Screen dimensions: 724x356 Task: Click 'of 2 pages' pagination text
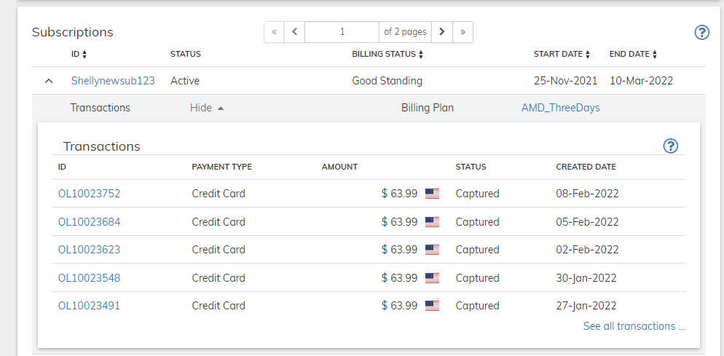coord(405,32)
